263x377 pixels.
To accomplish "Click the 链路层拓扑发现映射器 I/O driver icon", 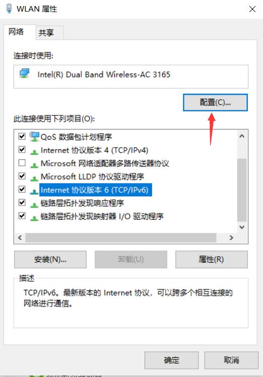I will click(34, 218).
